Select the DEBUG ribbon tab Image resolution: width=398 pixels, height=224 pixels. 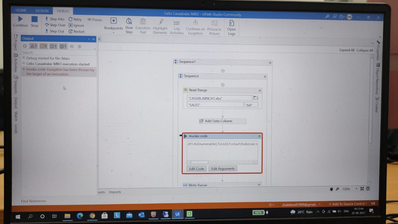click(63, 11)
